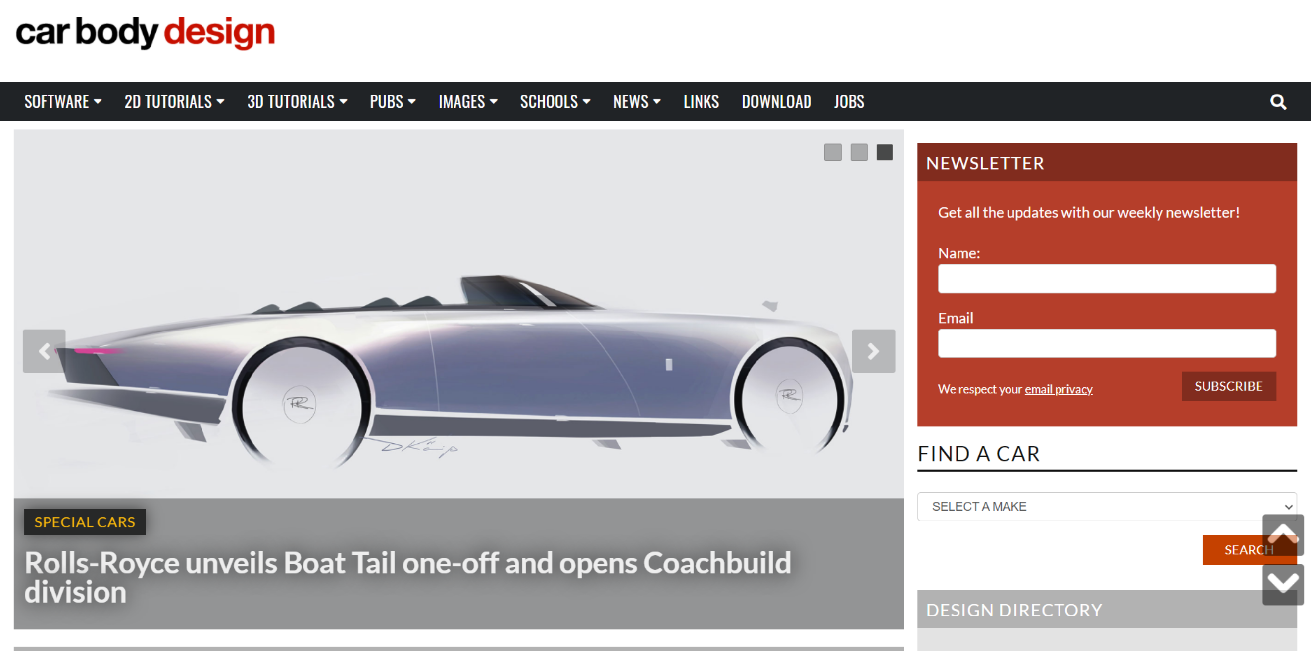Focus the newsletter Name field

tap(1107, 279)
